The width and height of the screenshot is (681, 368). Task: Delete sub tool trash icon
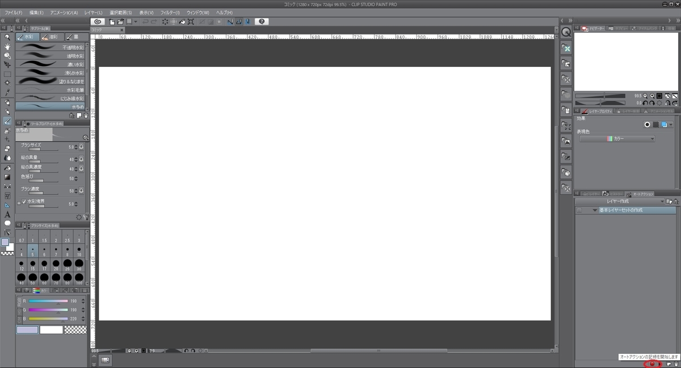tap(86, 115)
